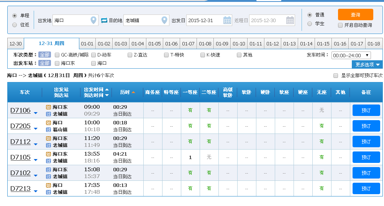Check the 其他 train type filter
This screenshot has width=384, height=206.
(239, 55)
